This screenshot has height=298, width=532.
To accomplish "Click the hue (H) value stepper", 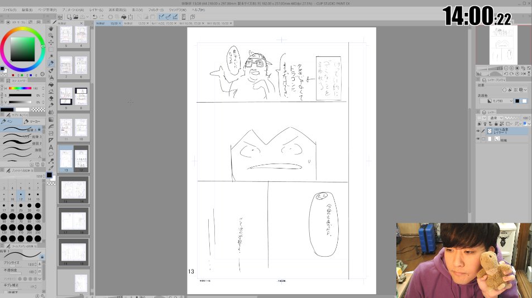I will [43, 89].
